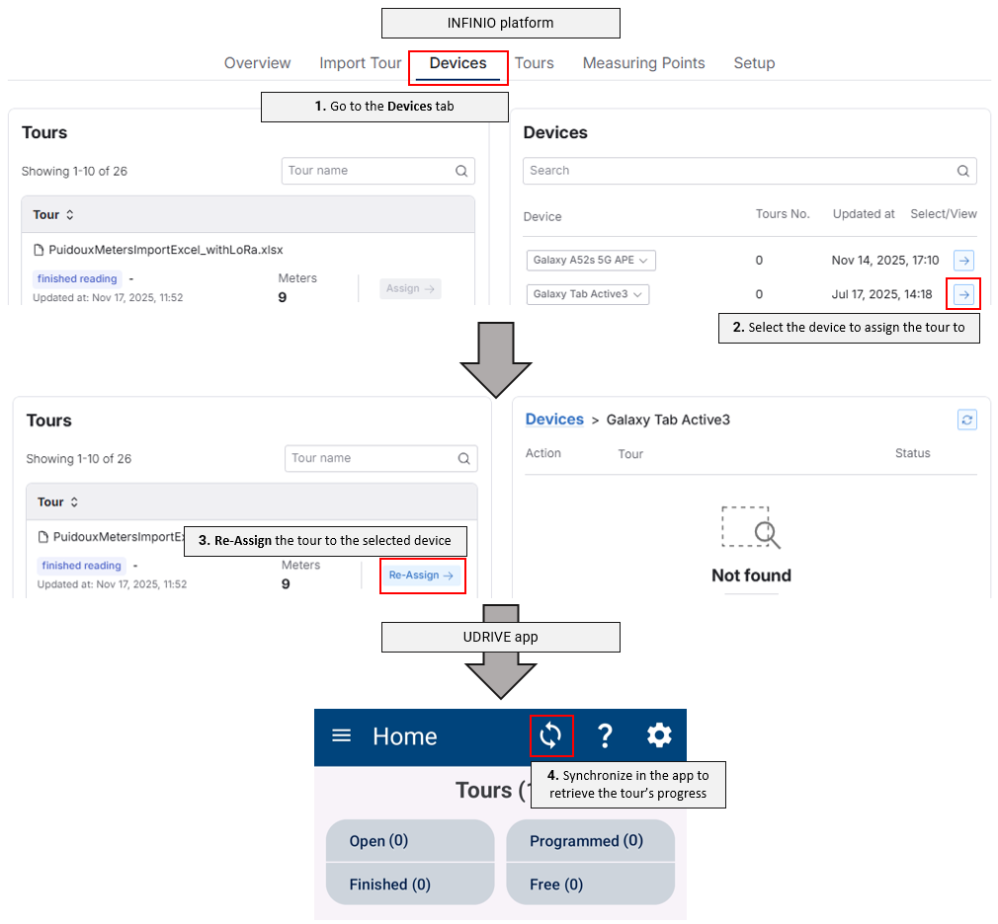The height and width of the screenshot is (924, 998).
Task: Select arrow for Galaxy A52s 5G APE
Action: [963, 261]
